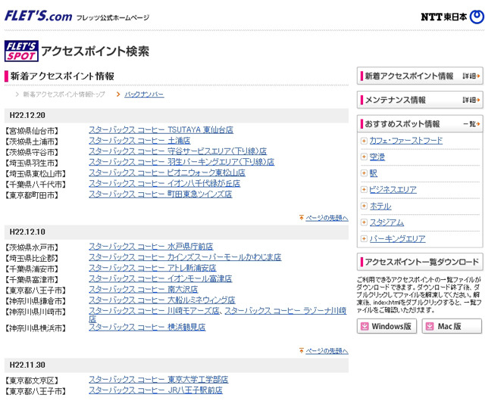485x401 pixels.
Task: Open イオンモール富津店 link
Action: pos(161,278)
